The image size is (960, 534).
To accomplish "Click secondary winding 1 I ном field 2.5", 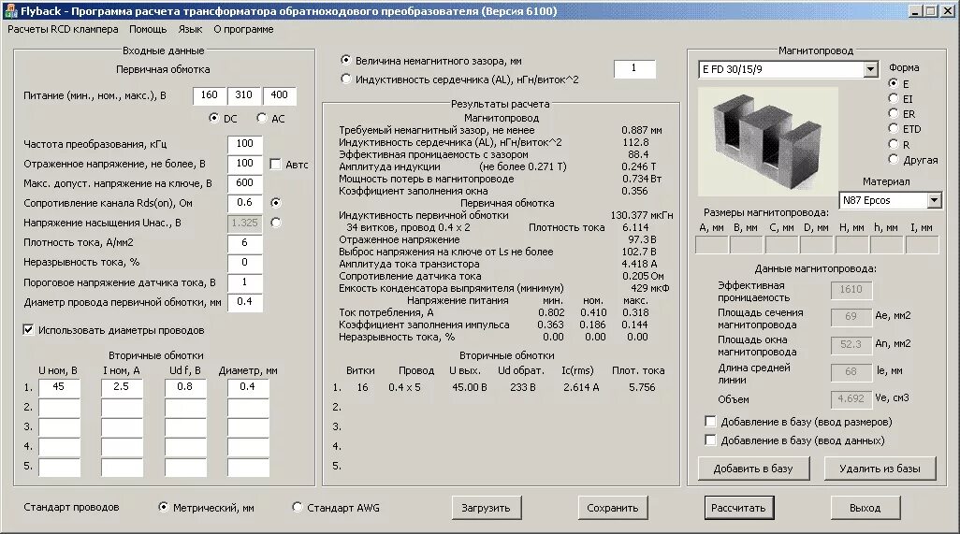I will (x=122, y=388).
